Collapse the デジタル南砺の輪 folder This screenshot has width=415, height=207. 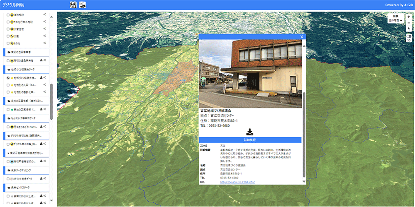(x=26, y=135)
